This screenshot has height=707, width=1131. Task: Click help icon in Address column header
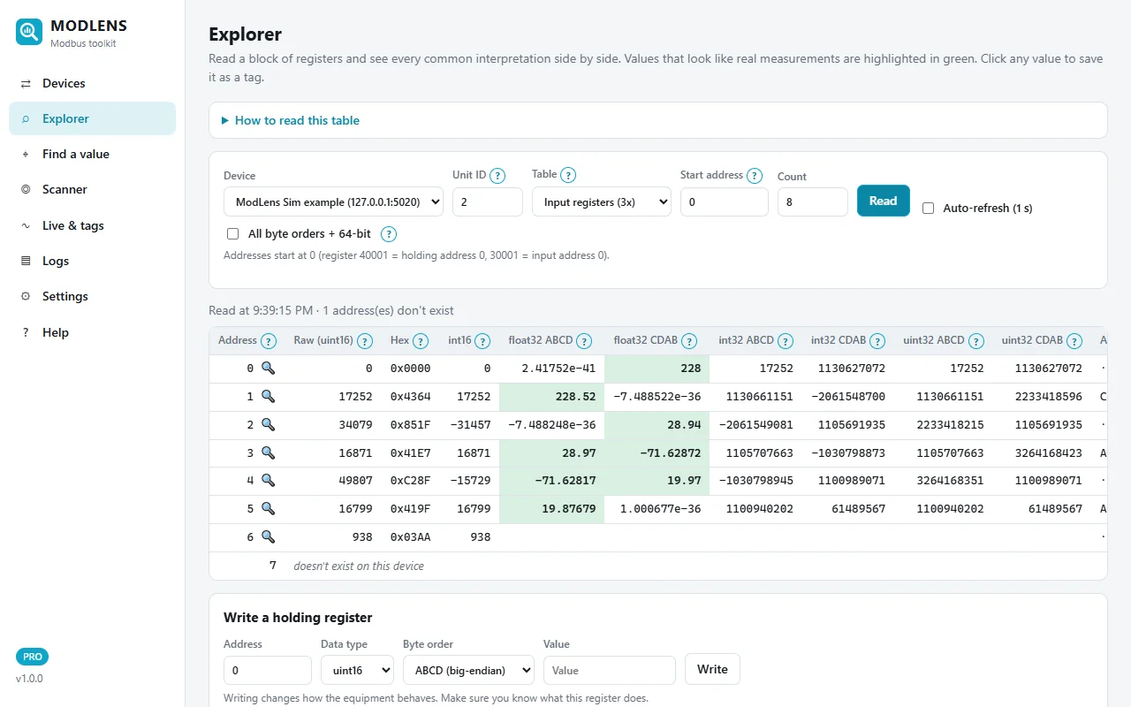coord(269,341)
